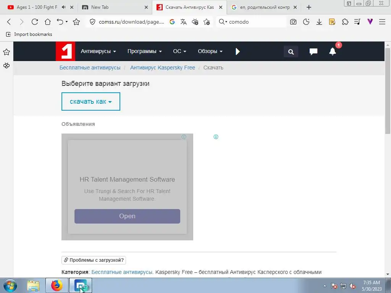The image size is (391, 293).
Task: Open the search engine selector dropdown
Action: 223,22
